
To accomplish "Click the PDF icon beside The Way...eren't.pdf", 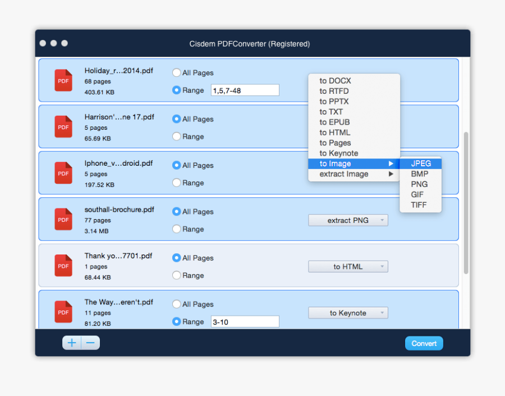I will [x=63, y=312].
